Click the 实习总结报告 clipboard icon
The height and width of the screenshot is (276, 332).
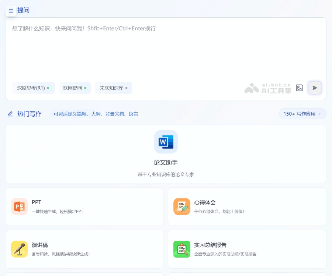click(x=181, y=250)
